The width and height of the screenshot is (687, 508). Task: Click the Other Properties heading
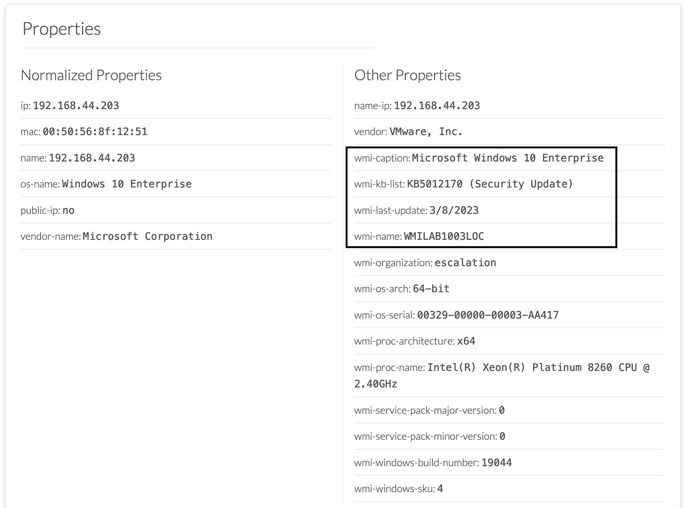point(407,75)
